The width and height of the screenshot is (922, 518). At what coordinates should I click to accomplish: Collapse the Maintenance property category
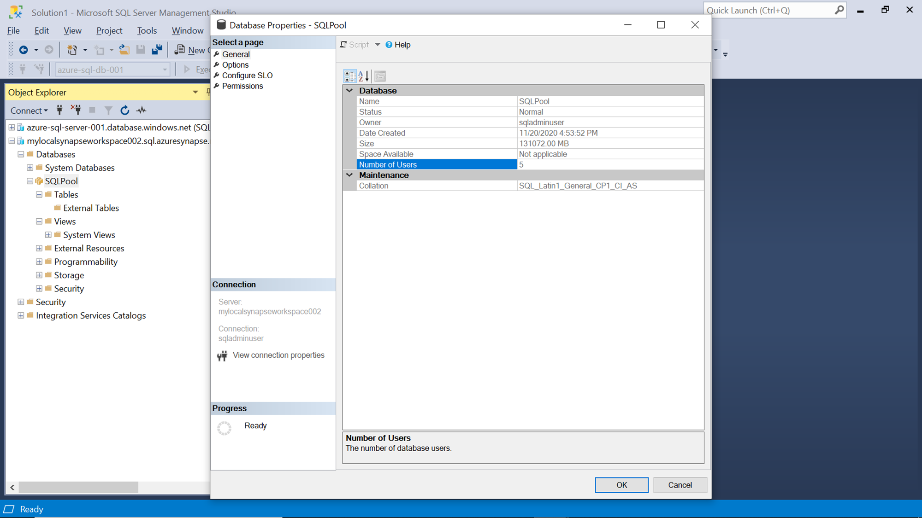[349, 175]
